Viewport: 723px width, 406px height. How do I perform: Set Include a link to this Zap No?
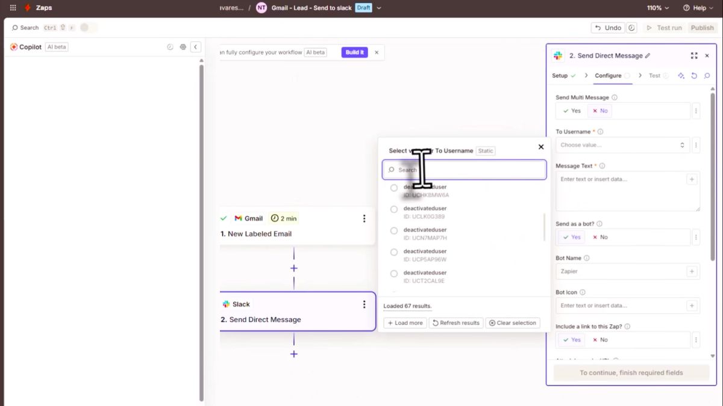(599, 340)
